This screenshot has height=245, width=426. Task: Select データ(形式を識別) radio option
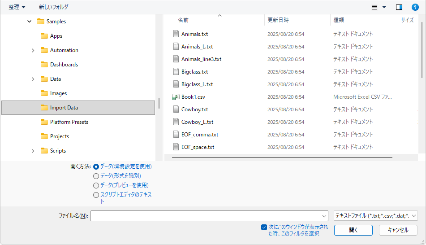[96, 176]
